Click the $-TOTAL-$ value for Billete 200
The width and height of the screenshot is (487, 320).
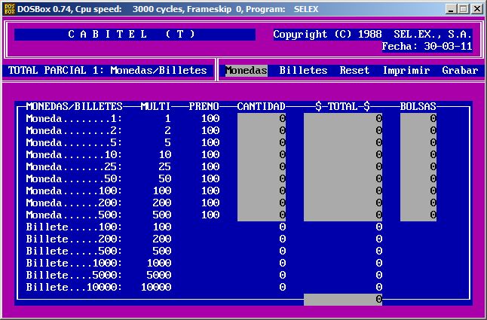(x=378, y=239)
